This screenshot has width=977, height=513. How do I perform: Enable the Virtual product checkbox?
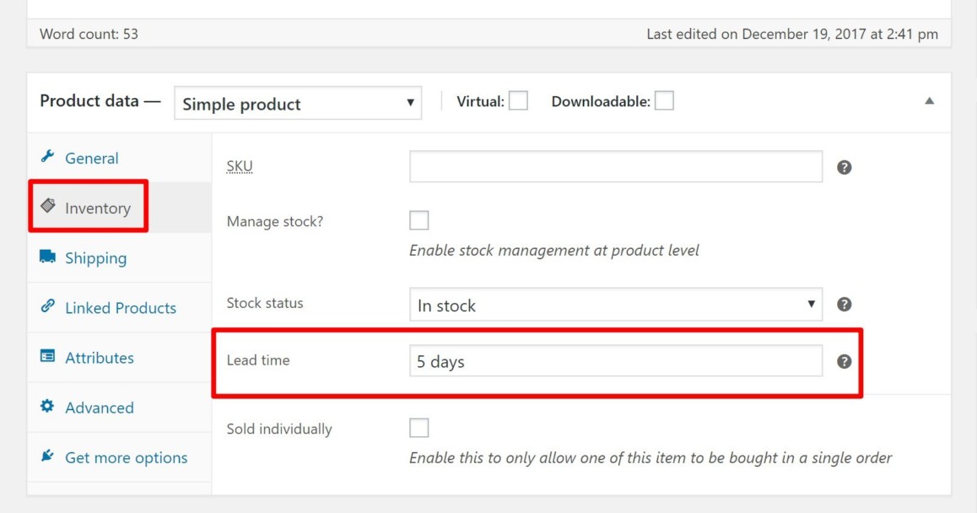point(518,101)
